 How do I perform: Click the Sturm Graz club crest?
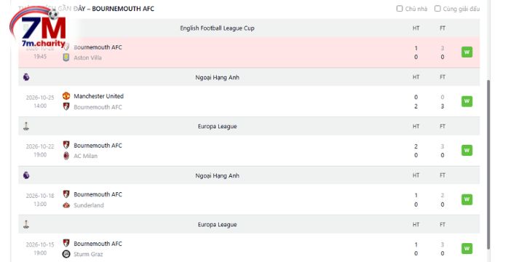[66, 254]
